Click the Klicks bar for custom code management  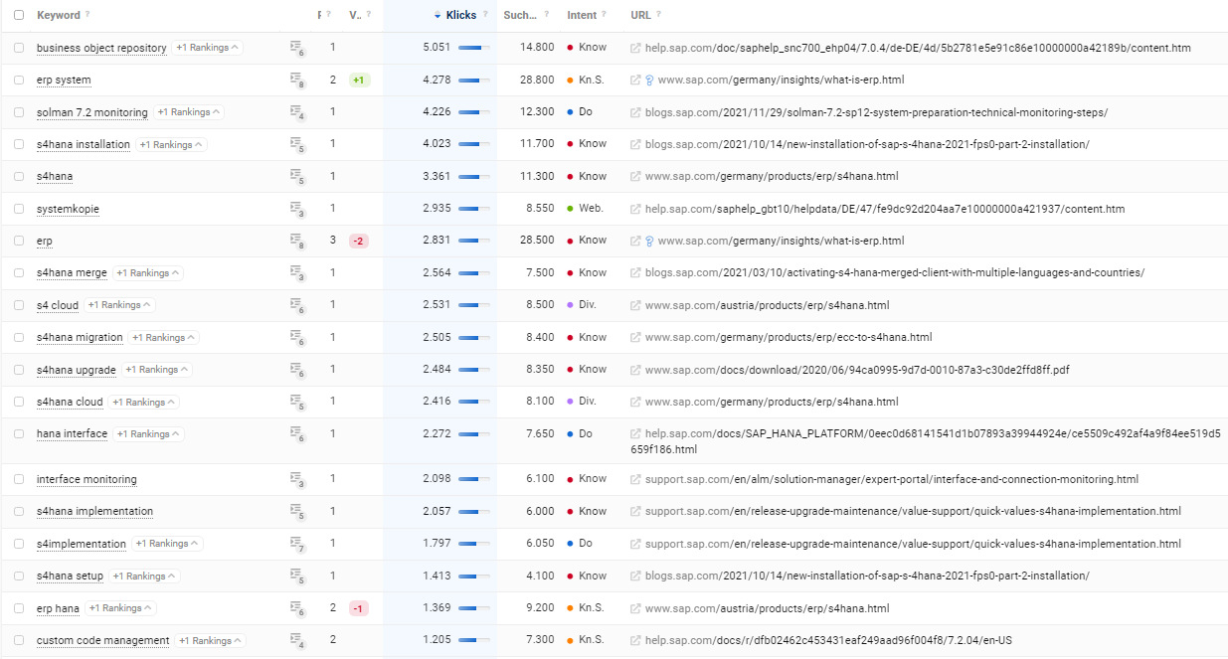[x=473, y=640]
